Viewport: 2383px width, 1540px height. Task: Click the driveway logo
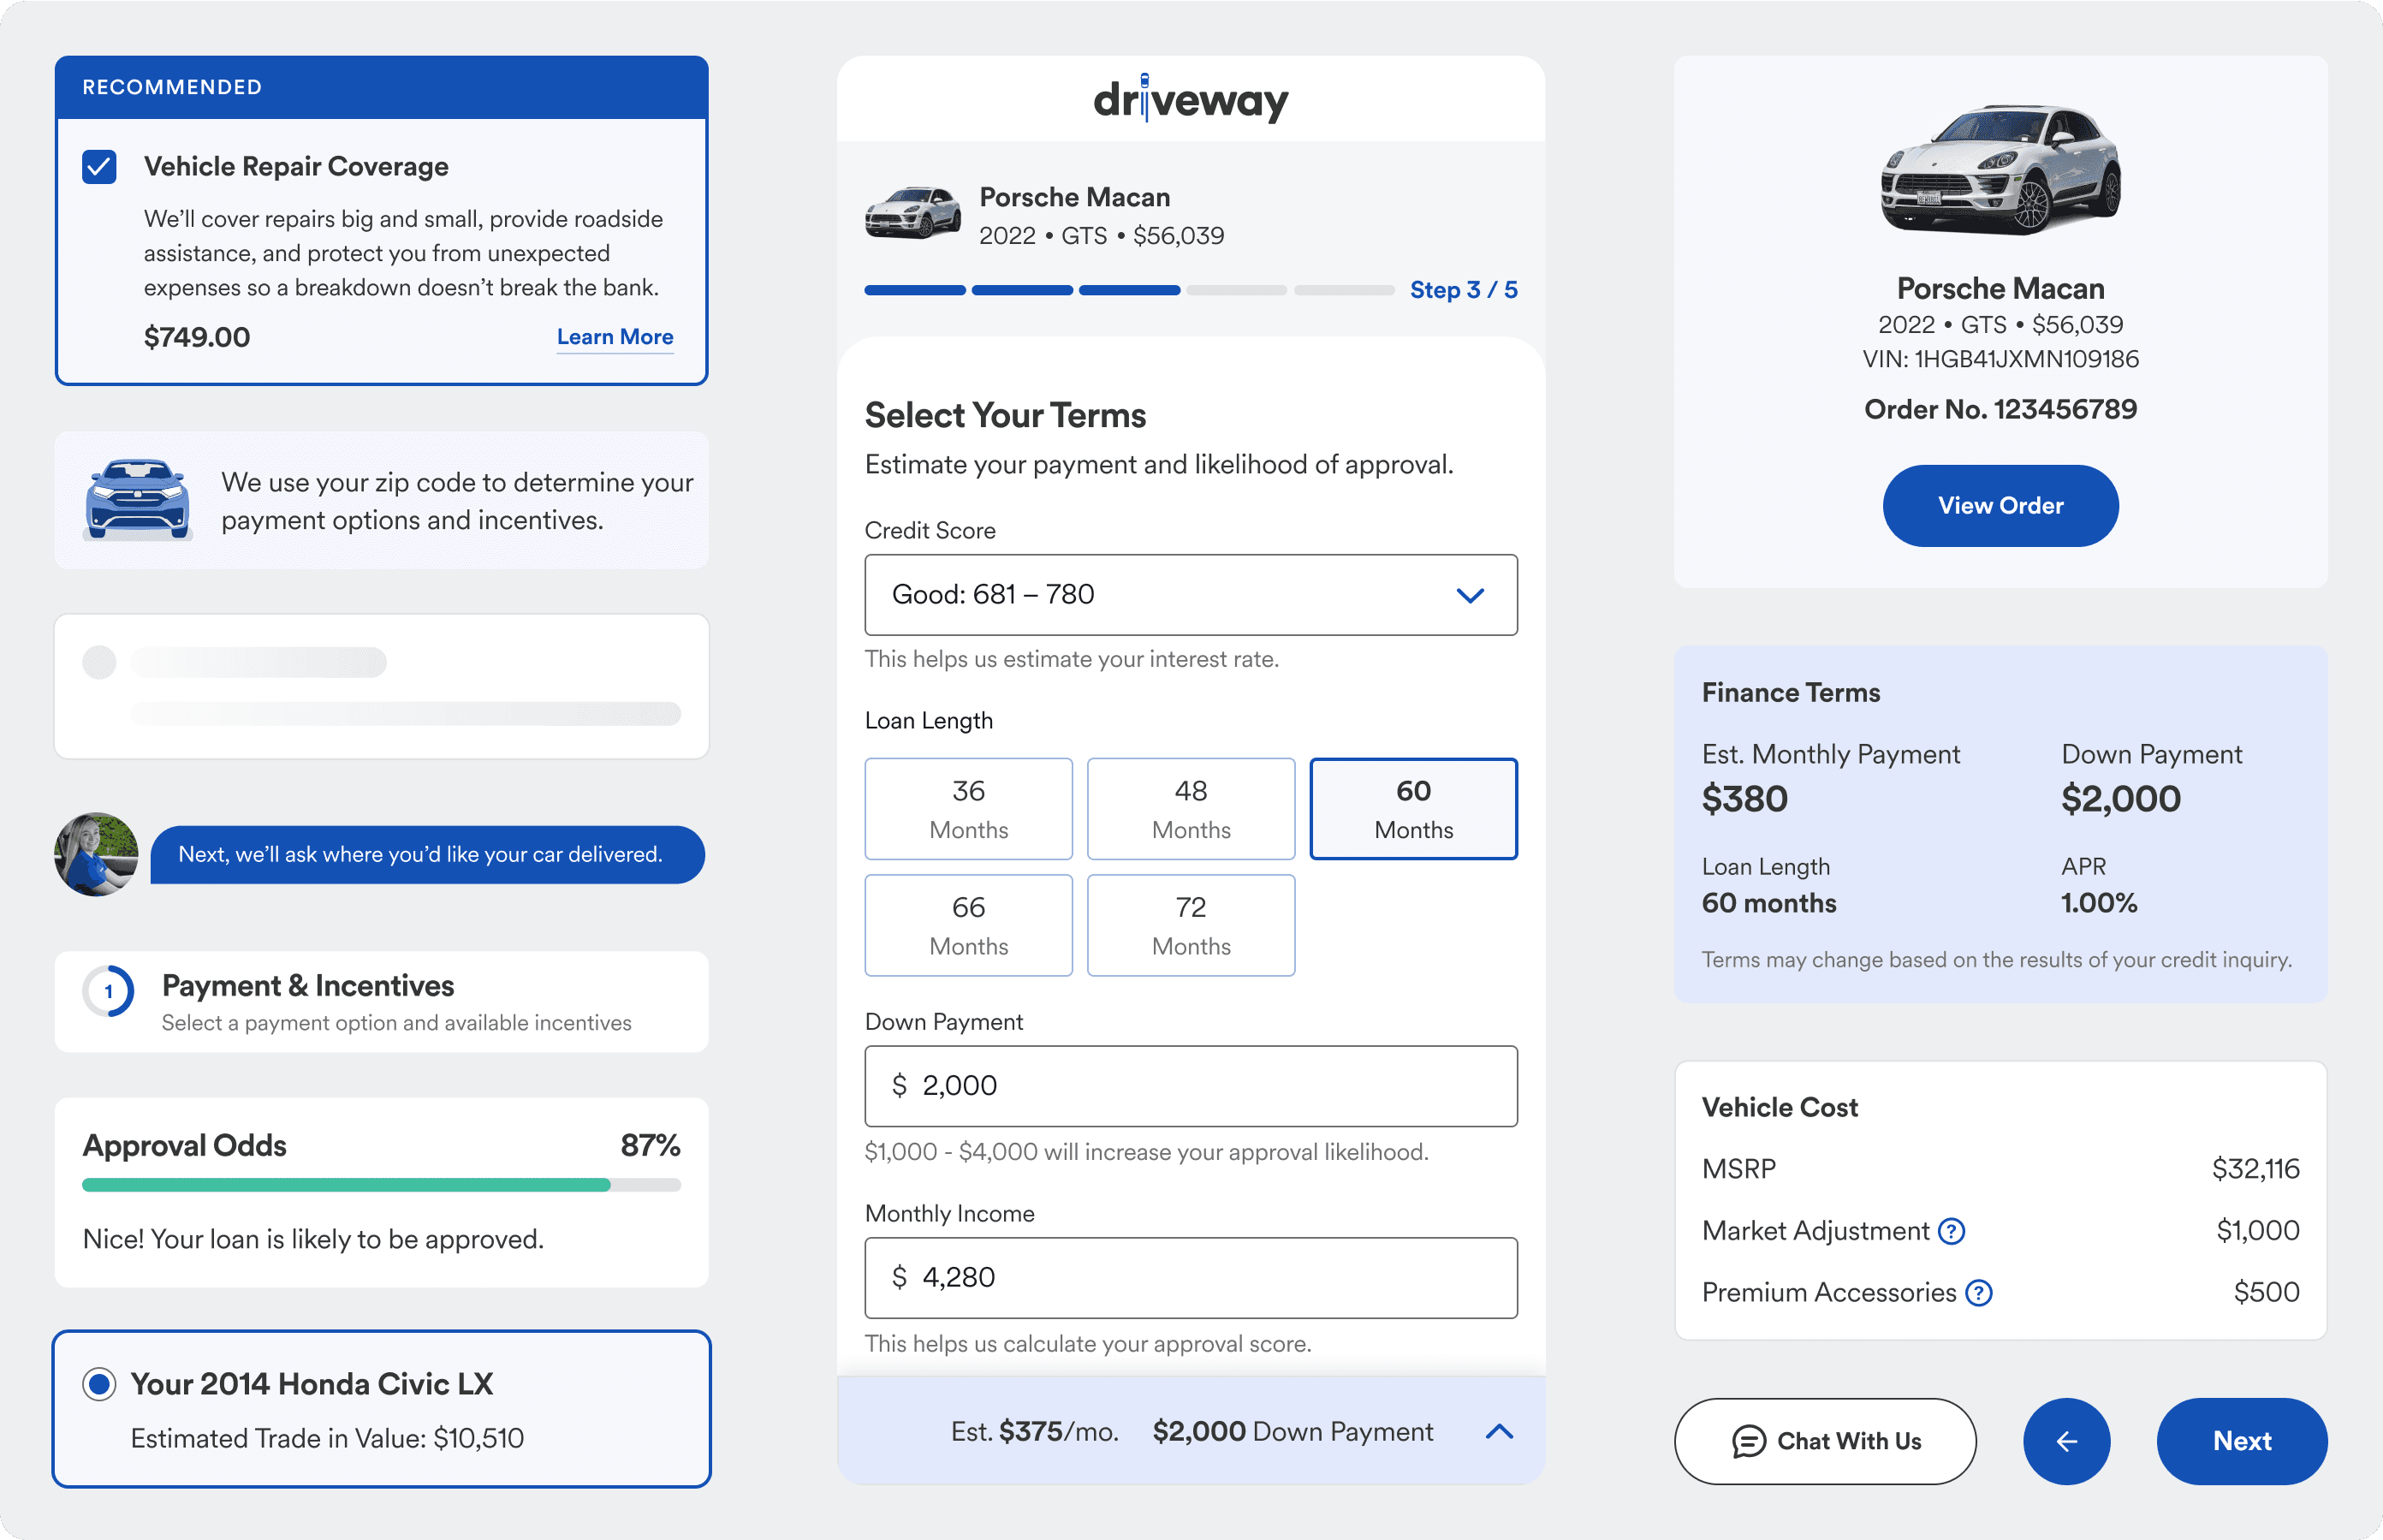pos(1190,100)
